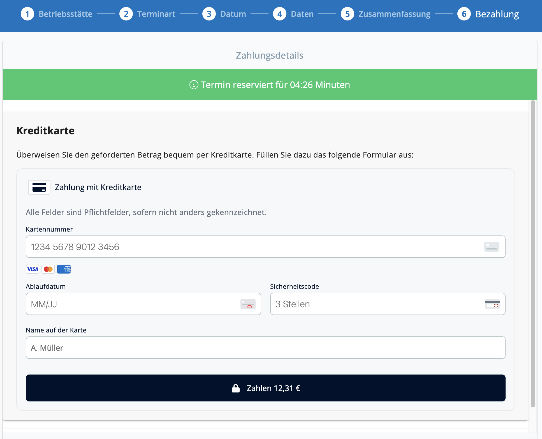
Task: Click the Visa card logo
Action: (x=33, y=269)
